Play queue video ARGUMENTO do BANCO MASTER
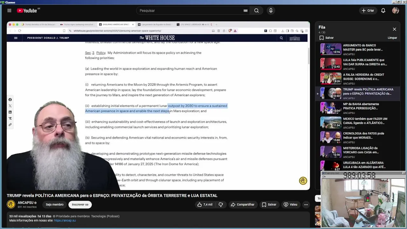407x229 pixels. (x=358, y=49)
